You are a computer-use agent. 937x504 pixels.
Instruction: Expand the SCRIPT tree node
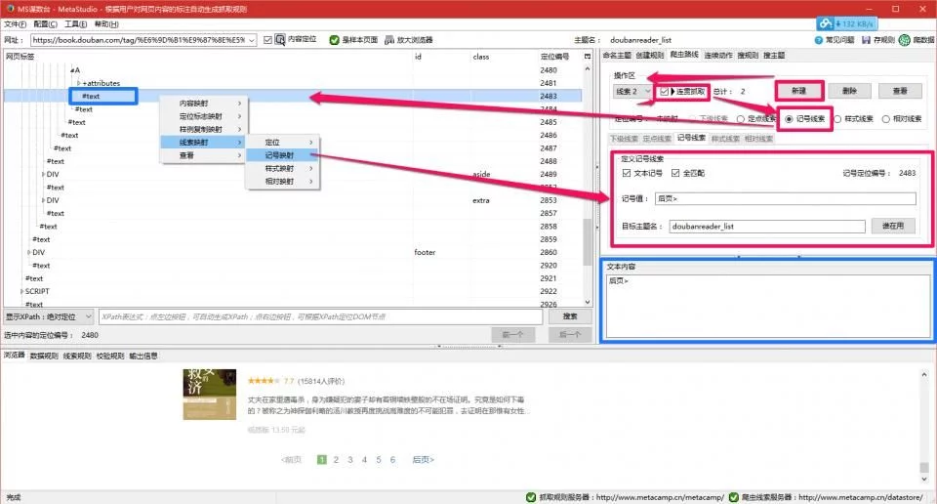coord(21,291)
